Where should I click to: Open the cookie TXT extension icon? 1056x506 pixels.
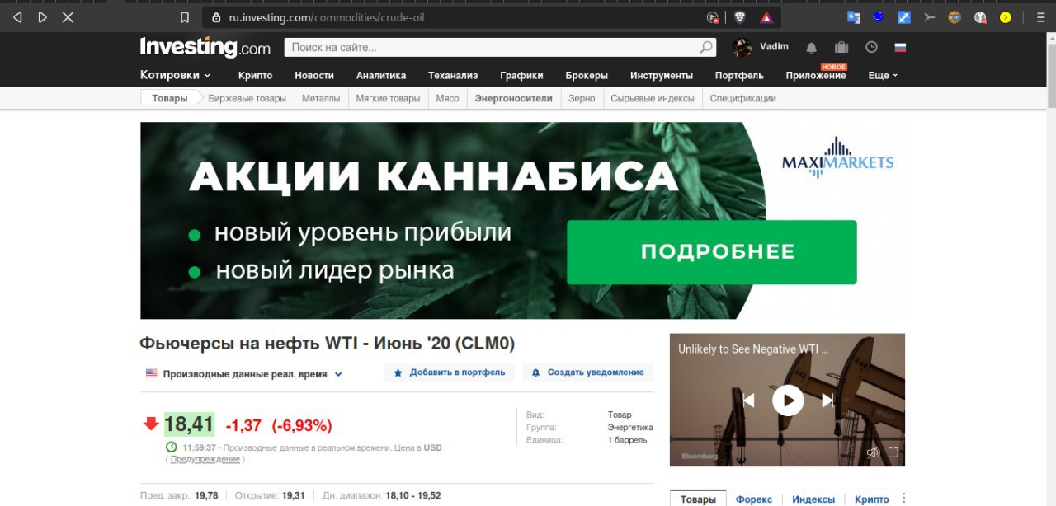tap(955, 16)
